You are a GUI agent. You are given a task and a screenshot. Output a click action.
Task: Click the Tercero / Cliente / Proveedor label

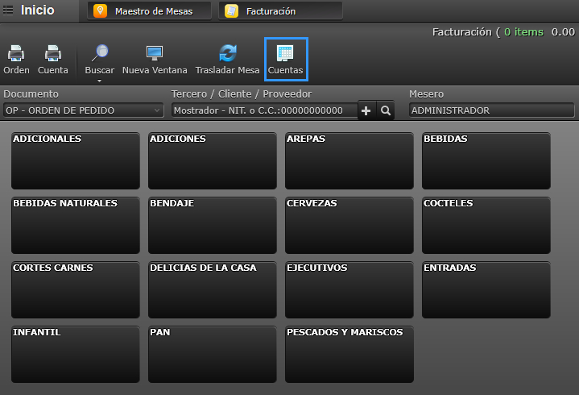(242, 94)
